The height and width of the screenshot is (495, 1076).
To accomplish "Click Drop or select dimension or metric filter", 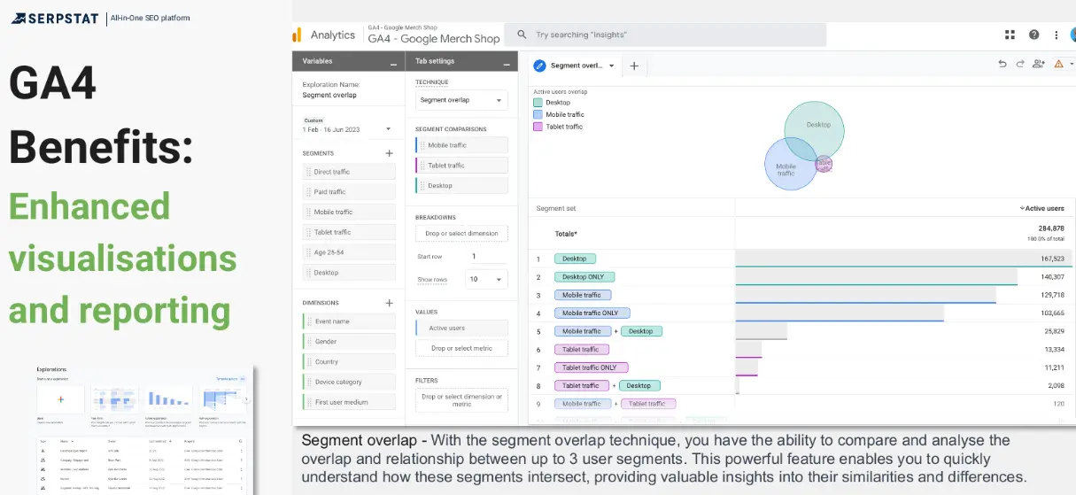I will coord(461,400).
